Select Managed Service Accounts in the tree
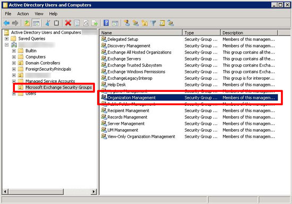292x204 pixels. click(x=50, y=81)
